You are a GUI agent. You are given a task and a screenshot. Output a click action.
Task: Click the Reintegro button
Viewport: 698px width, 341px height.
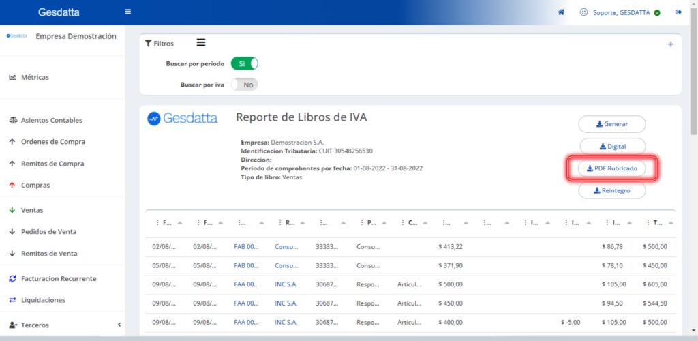click(611, 190)
